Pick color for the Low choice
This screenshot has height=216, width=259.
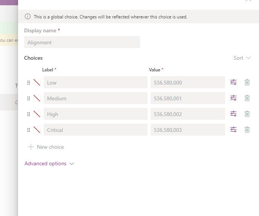click(37, 83)
